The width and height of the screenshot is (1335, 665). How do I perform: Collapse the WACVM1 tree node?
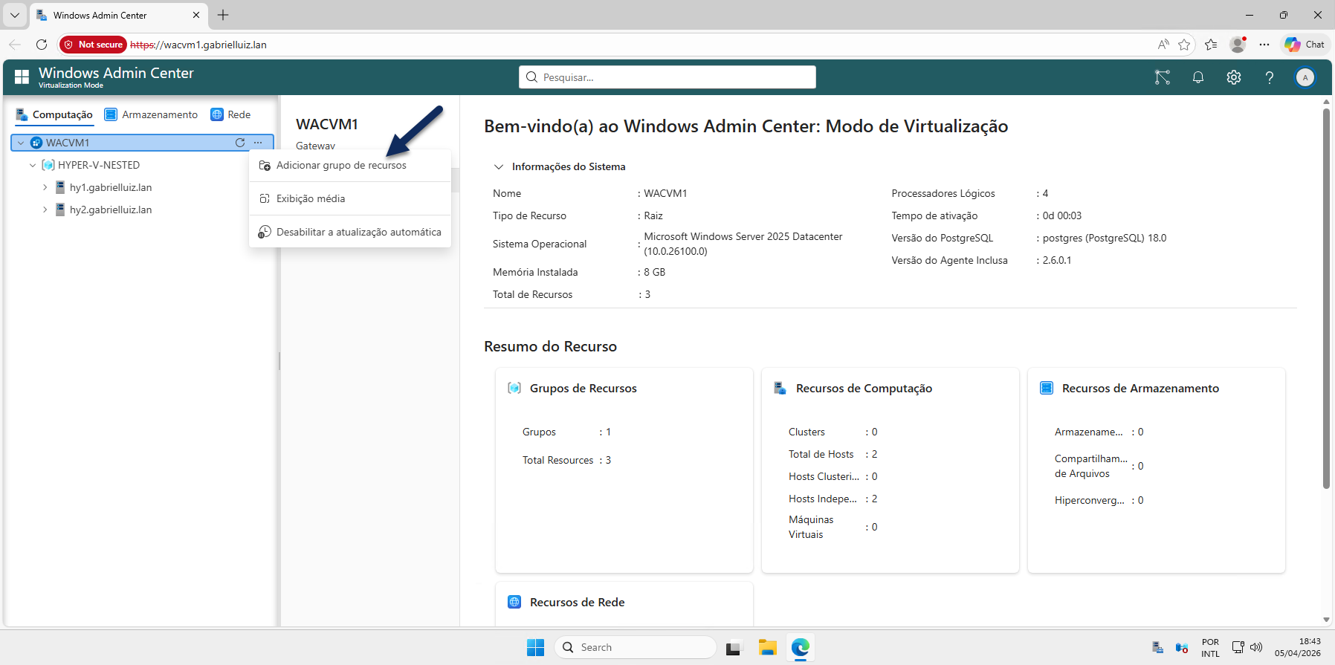(21, 143)
